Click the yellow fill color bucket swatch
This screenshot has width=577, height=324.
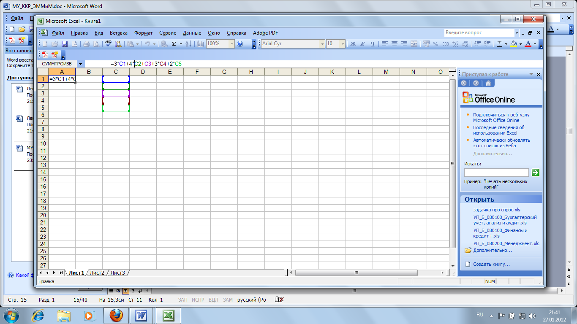point(514,43)
